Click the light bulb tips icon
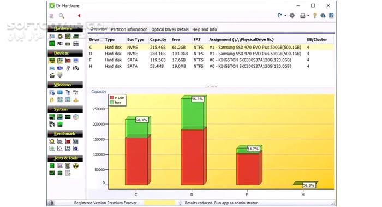 click(315, 16)
